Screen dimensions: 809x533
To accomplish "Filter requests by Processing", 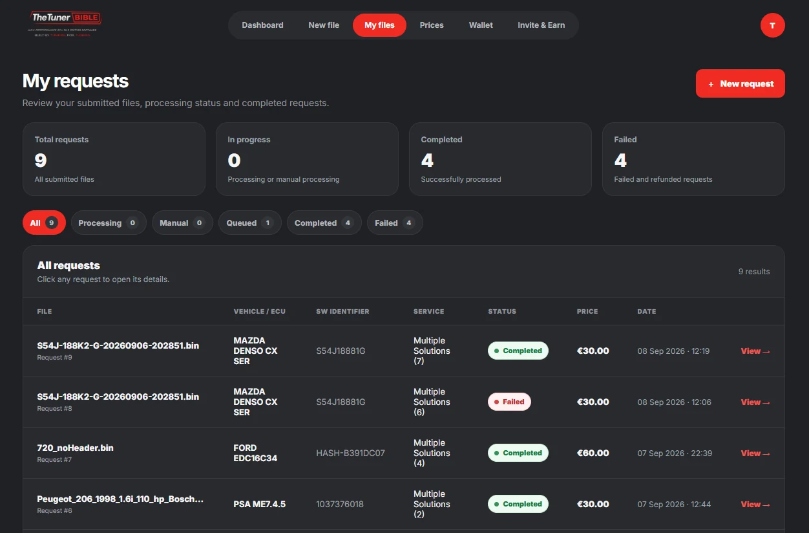I will 109,223.
